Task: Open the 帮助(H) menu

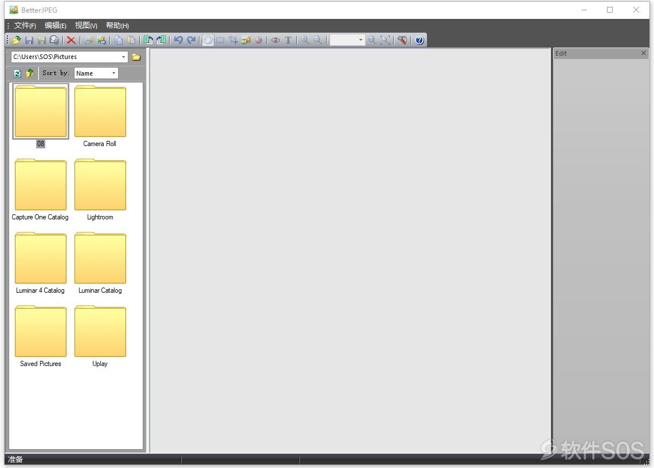Action: [117, 25]
